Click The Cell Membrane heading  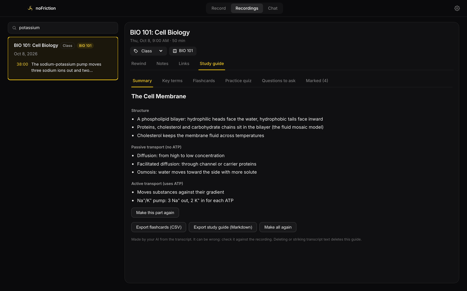[x=159, y=96]
